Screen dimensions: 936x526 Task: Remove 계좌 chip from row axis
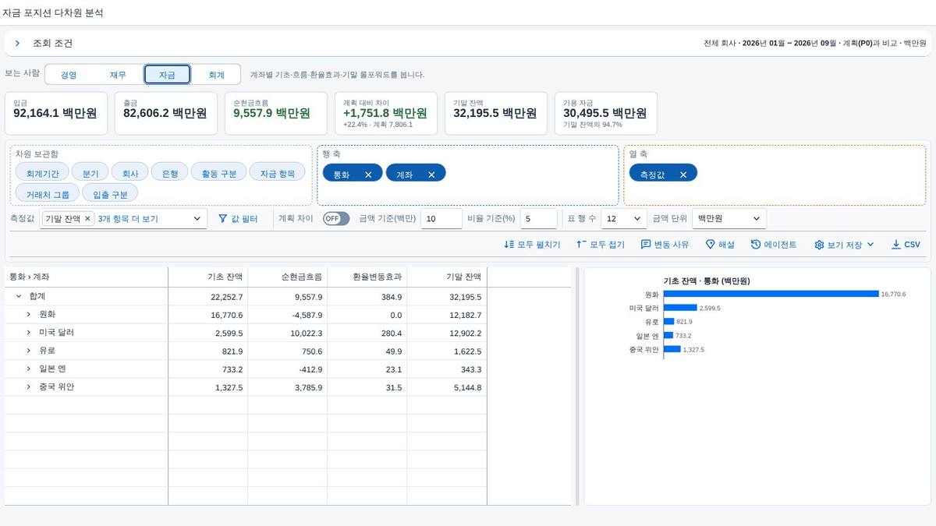tap(431, 175)
